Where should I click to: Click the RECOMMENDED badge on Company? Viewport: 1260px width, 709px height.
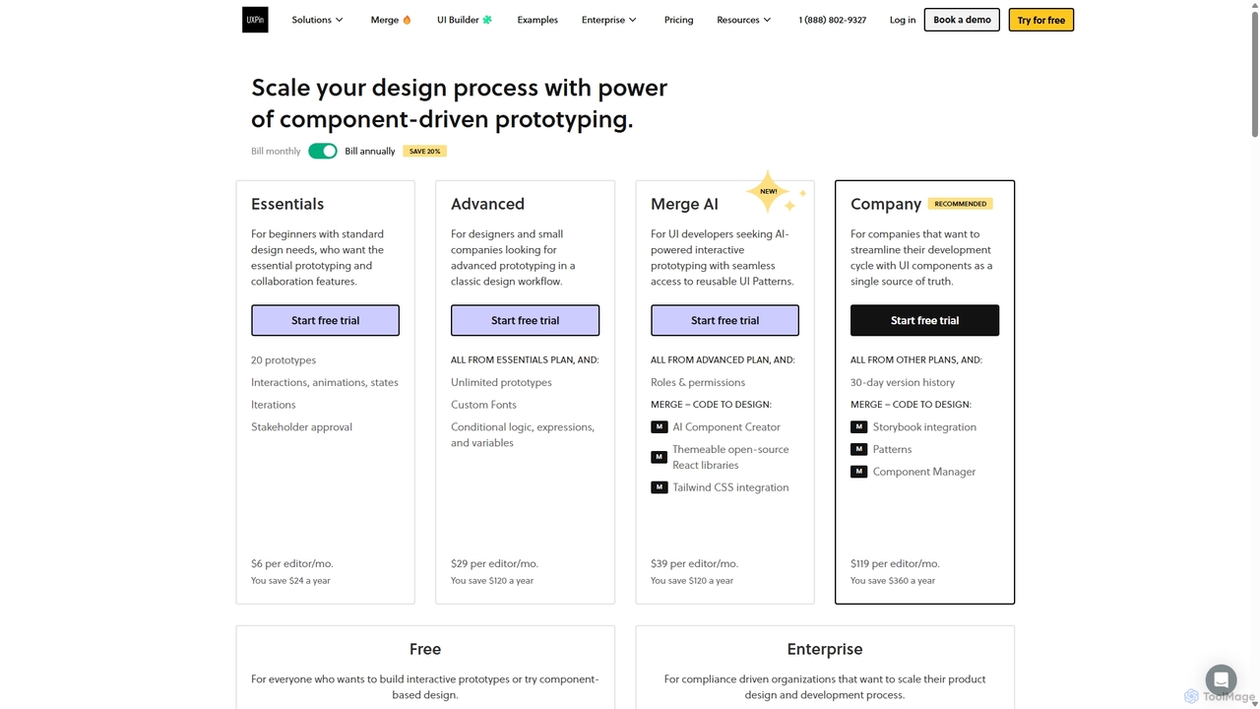961,204
